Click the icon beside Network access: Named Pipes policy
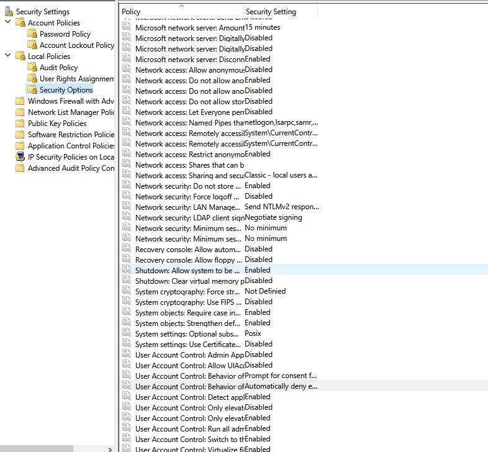Viewport: 488px width, 452px height. click(127, 122)
